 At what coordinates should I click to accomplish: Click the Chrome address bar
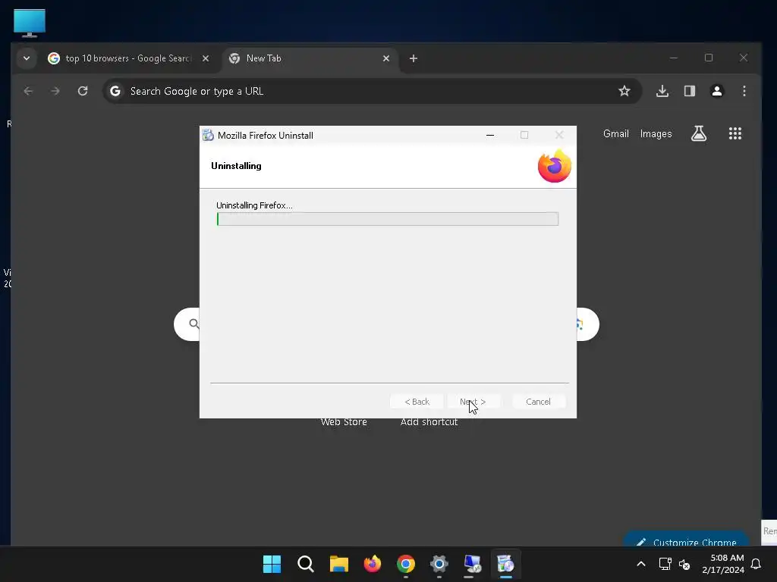tap(372, 91)
